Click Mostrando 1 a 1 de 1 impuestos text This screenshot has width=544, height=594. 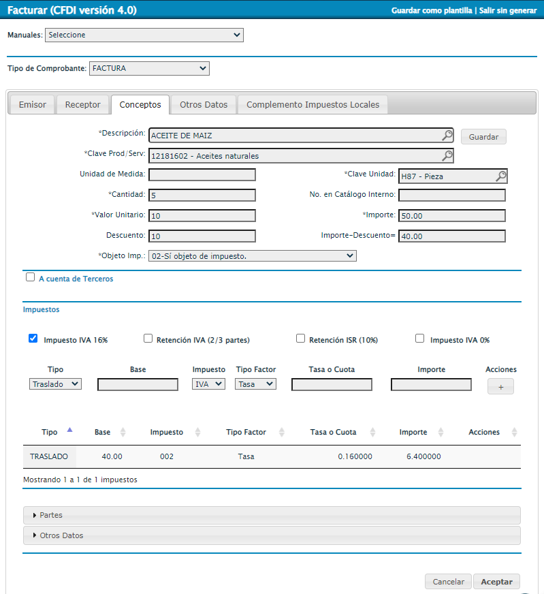80,480
